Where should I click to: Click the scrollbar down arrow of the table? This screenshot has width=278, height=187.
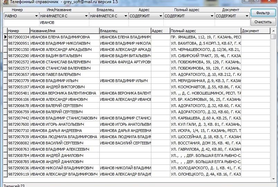(x=273, y=179)
